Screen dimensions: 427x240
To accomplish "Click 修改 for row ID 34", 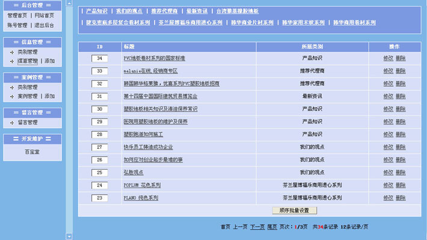I will 389,58.
